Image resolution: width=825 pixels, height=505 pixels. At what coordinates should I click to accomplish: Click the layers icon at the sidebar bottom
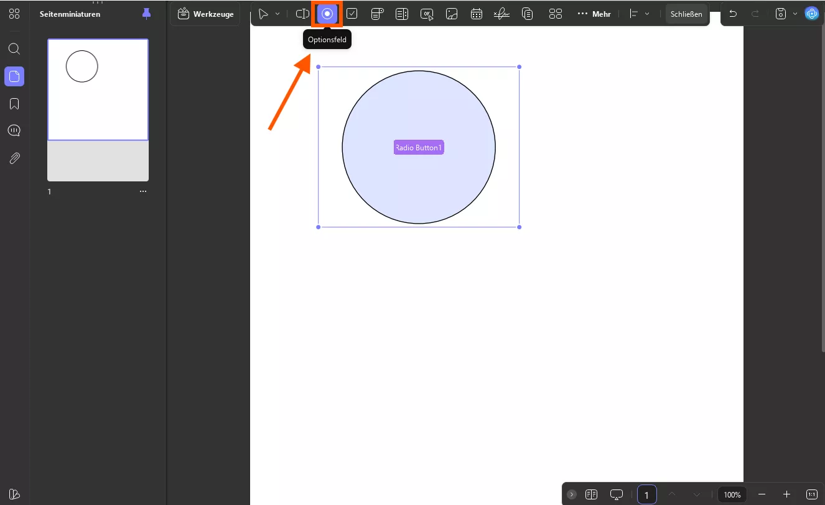(x=14, y=494)
